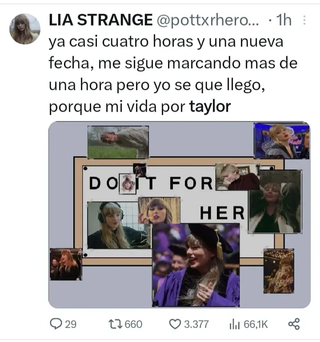Click the tweet text starting ya casi
The height and width of the screenshot is (342, 320).
(x=173, y=74)
